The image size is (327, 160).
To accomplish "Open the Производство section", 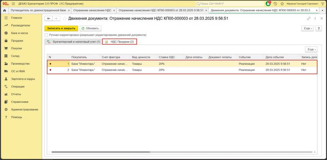I will click(x=20, y=64).
